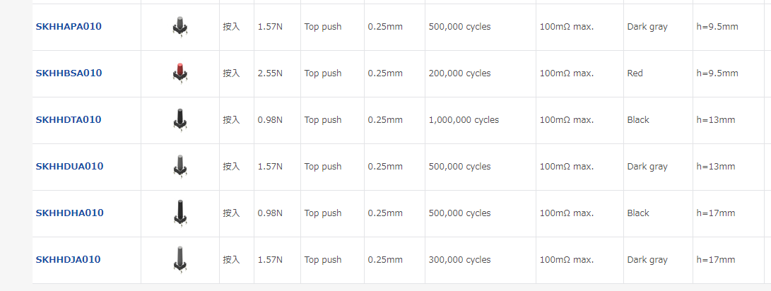Click the black SKHHDHA010 switch thumbnail
The height and width of the screenshot is (291, 771).
click(179, 213)
